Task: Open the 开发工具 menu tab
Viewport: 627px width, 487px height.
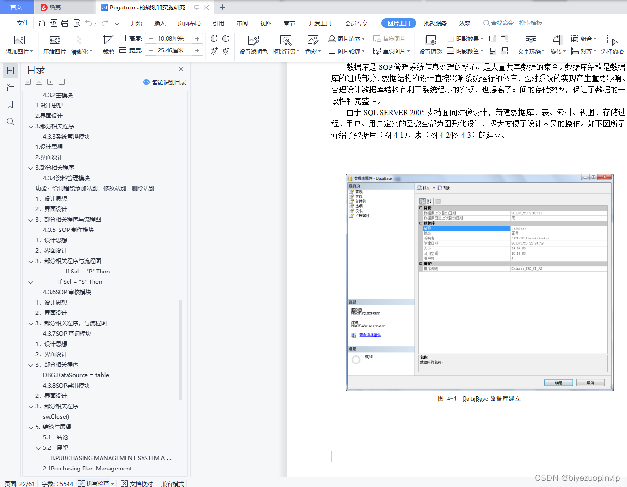Action: [320, 22]
